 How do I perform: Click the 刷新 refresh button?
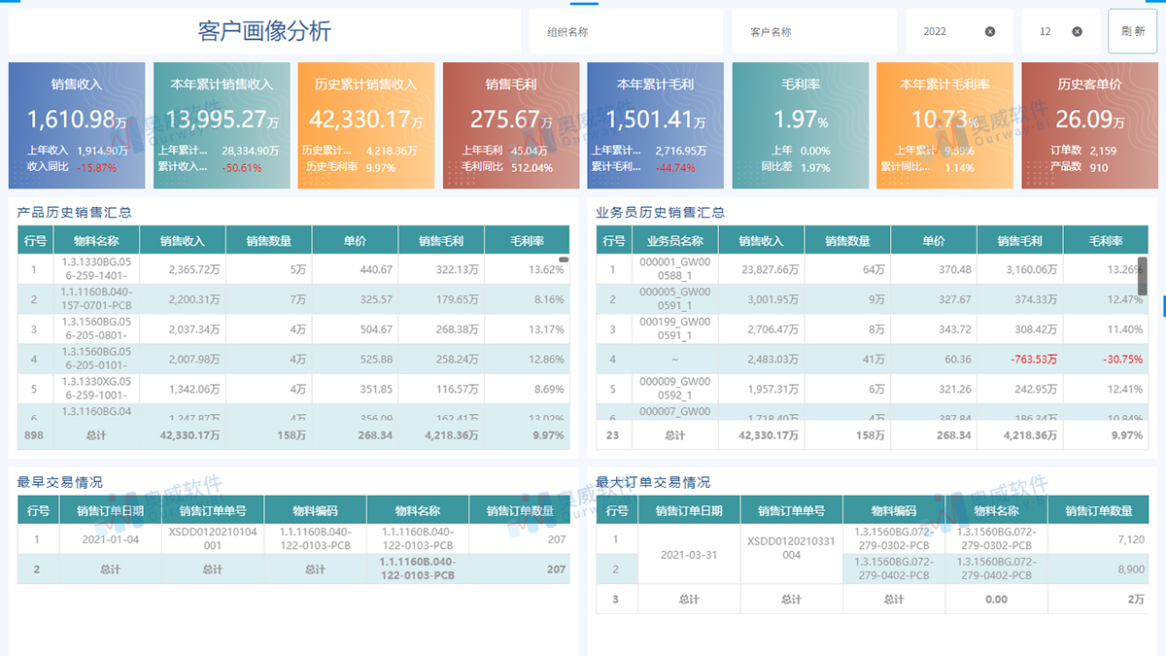1131,31
